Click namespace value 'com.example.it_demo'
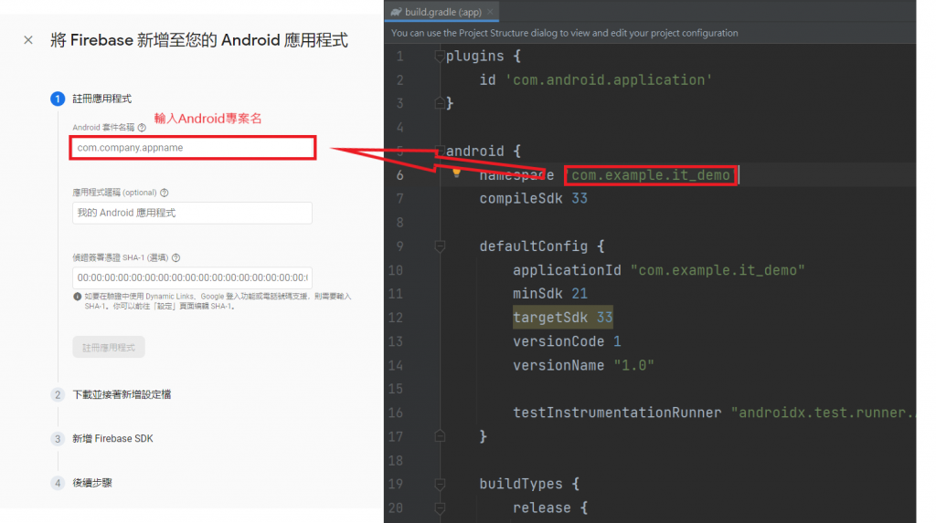Image resolution: width=936 pixels, height=523 pixels. point(651,174)
